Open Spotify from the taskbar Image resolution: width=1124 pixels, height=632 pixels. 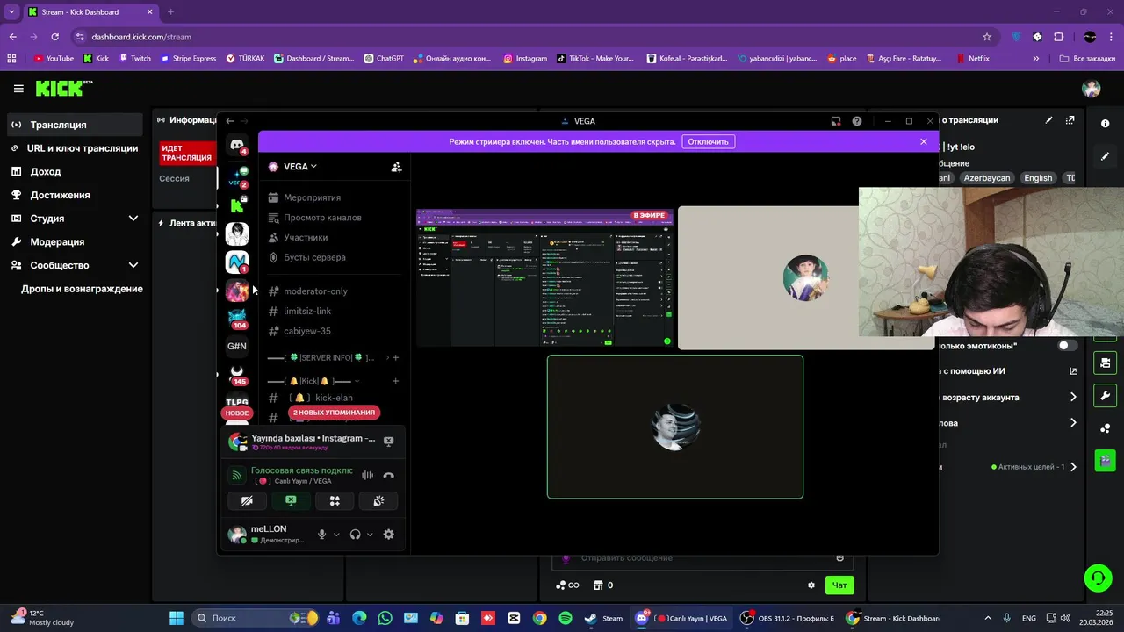(565, 618)
